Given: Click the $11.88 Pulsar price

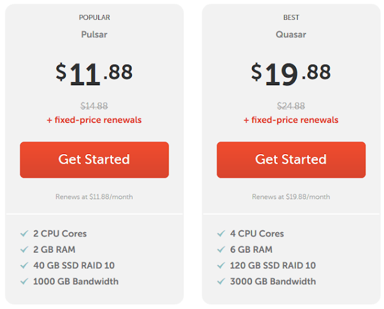Looking at the screenshot, I should [94, 73].
